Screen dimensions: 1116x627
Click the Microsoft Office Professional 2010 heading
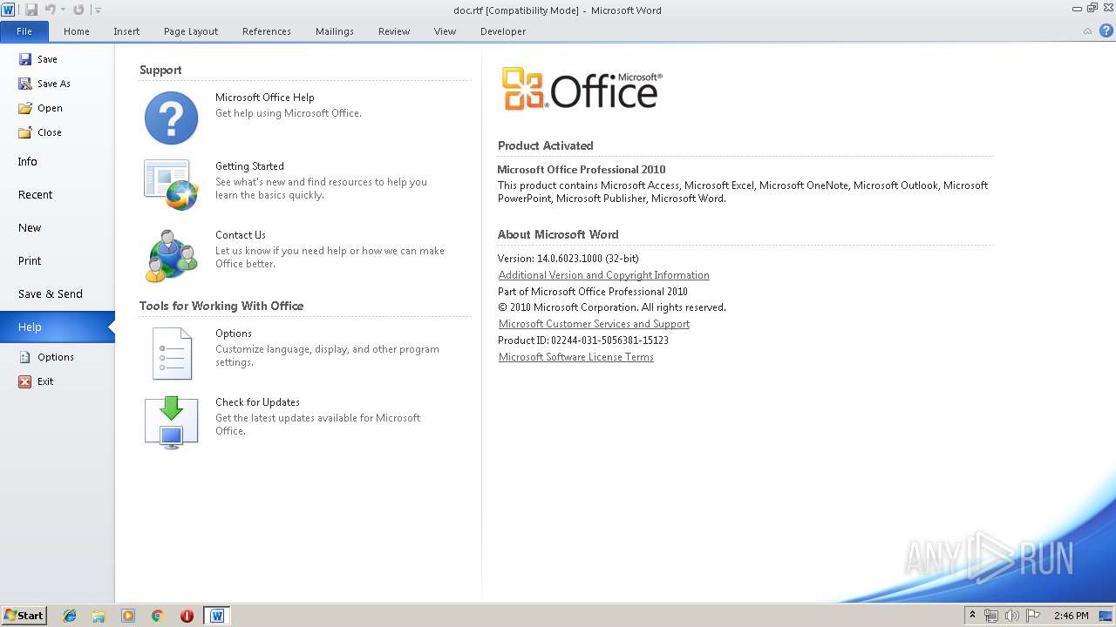(x=582, y=170)
